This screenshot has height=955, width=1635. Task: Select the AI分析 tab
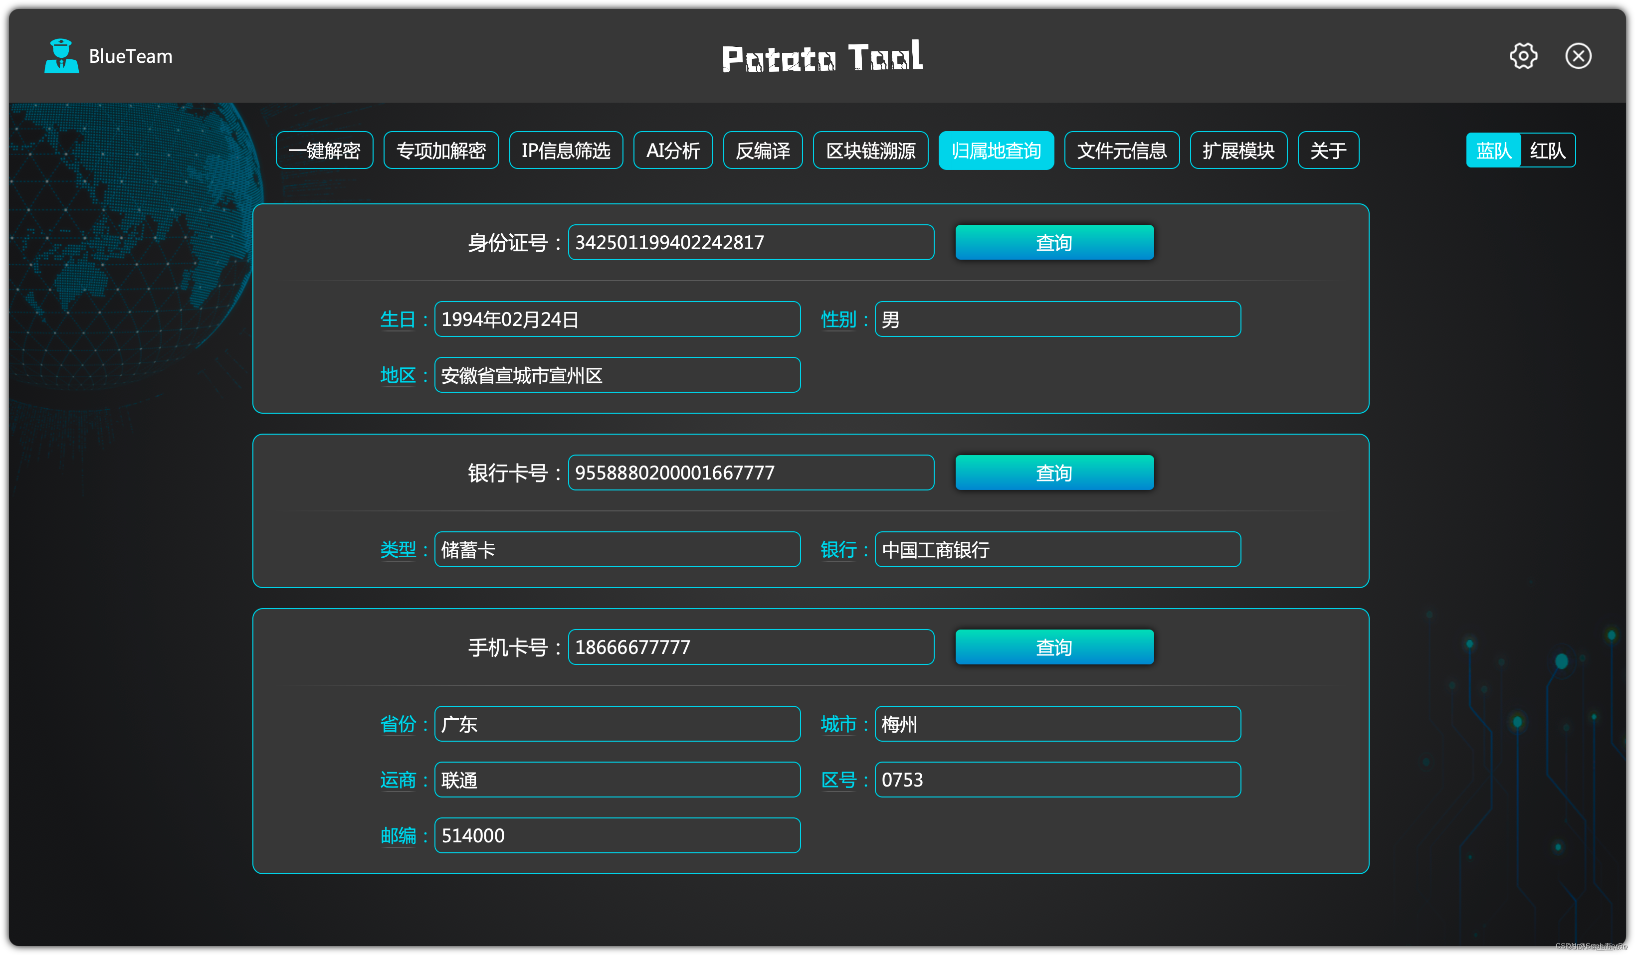point(673,151)
